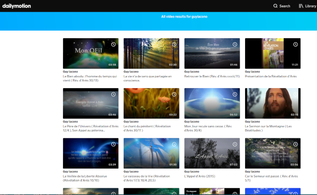This screenshot has width=317, height=195.
Task: Open title Le vaisseau de la Vie
Action: [147, 178]
